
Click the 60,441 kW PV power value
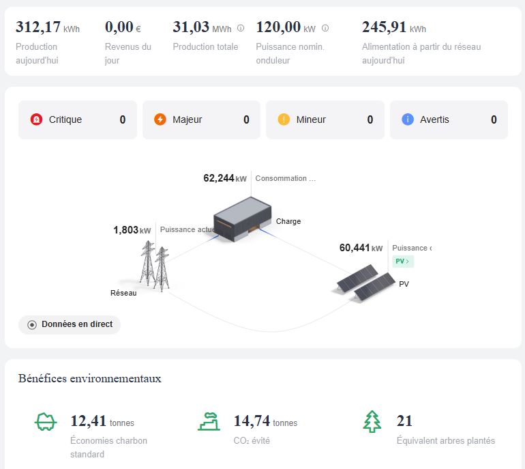point(361,248)
